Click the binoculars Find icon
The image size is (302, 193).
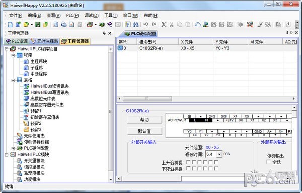click(x=135, y=25)
